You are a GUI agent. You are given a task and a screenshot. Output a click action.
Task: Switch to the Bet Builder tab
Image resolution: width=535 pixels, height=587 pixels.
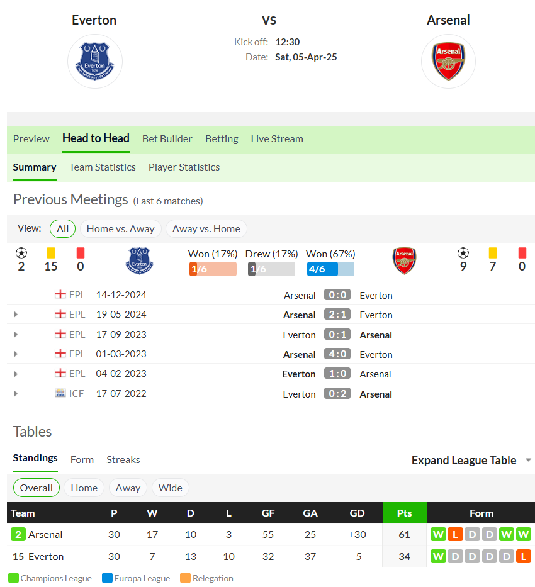pyautogui.click(x=167, y=139)
